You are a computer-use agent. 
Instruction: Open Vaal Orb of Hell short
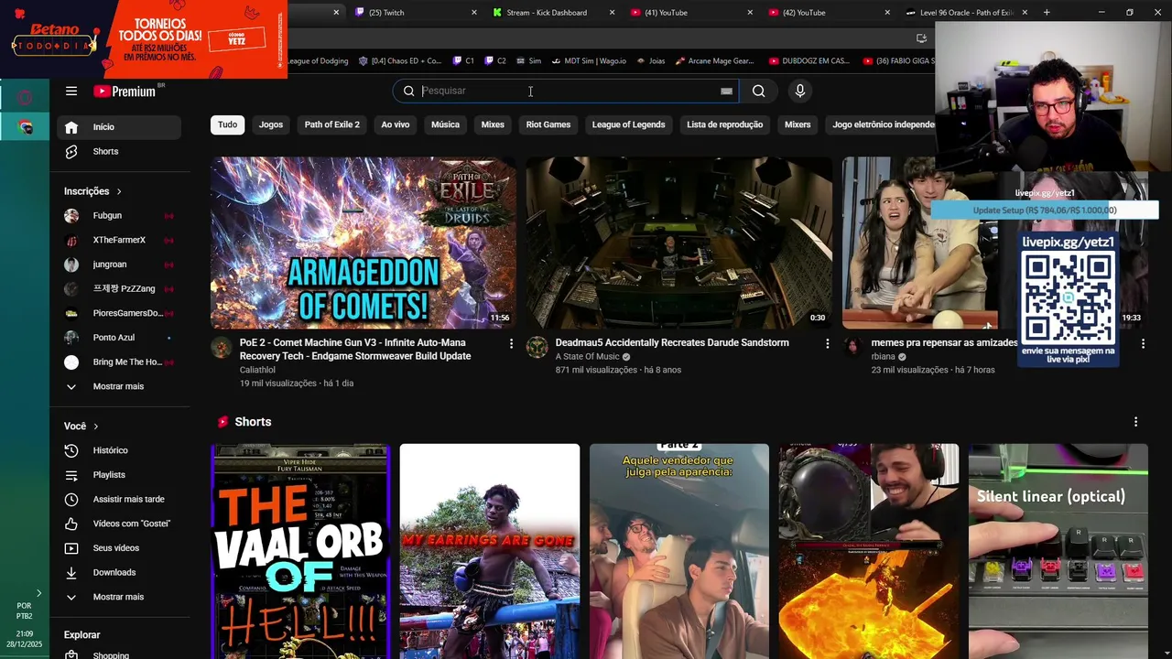(x=300, y=551)
